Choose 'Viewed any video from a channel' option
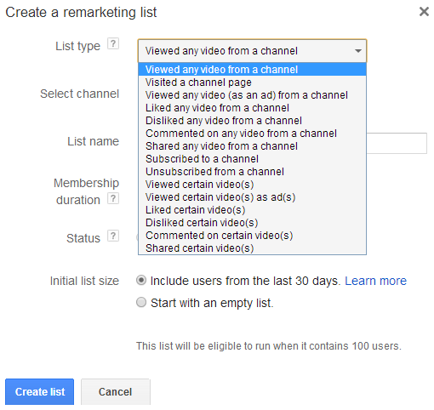Screen dimensions: 434x410 [252, 70]
